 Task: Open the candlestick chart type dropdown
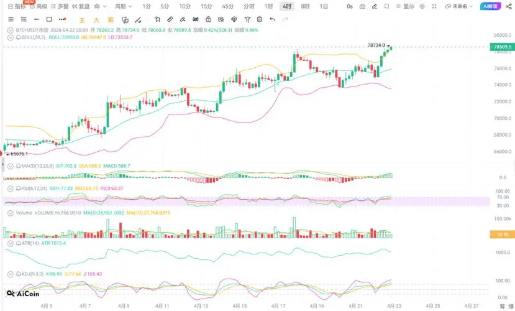click(101, 6)
